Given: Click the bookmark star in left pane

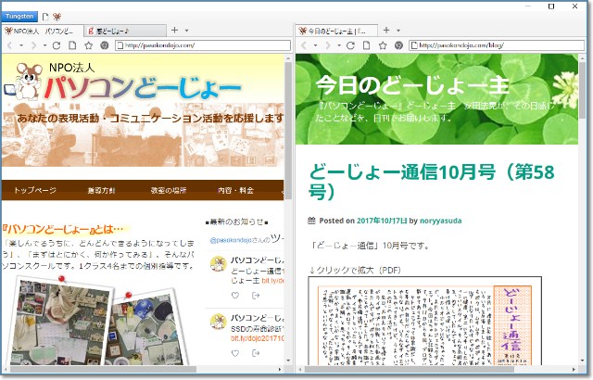Looking at the screenshot, I should [89, 44].
